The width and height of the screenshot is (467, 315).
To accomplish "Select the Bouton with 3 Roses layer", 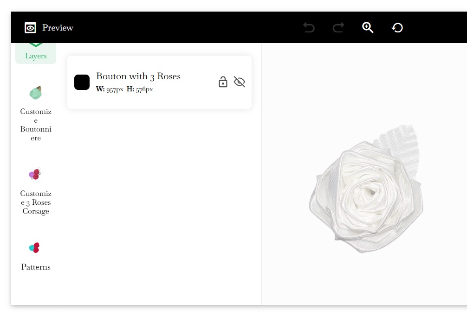I will click(x=159, y=82).
